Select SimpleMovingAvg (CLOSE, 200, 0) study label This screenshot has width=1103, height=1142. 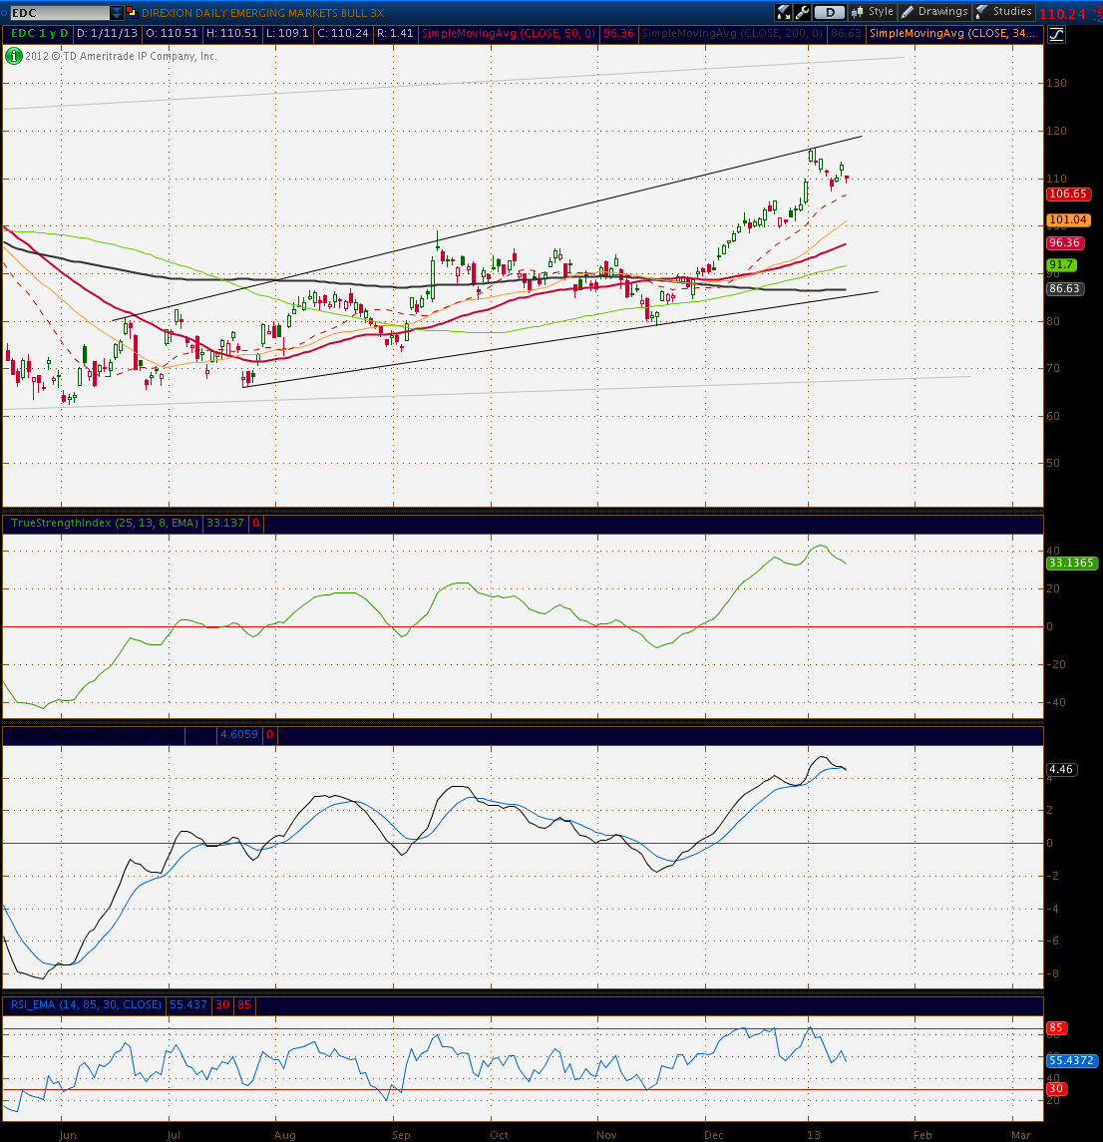coord(732,34)
